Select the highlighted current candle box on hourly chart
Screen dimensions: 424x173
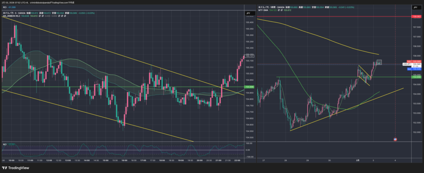click(379, 62)
